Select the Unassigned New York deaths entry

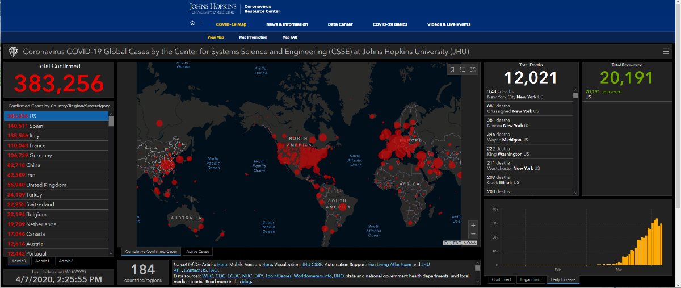tap(529, 108)
